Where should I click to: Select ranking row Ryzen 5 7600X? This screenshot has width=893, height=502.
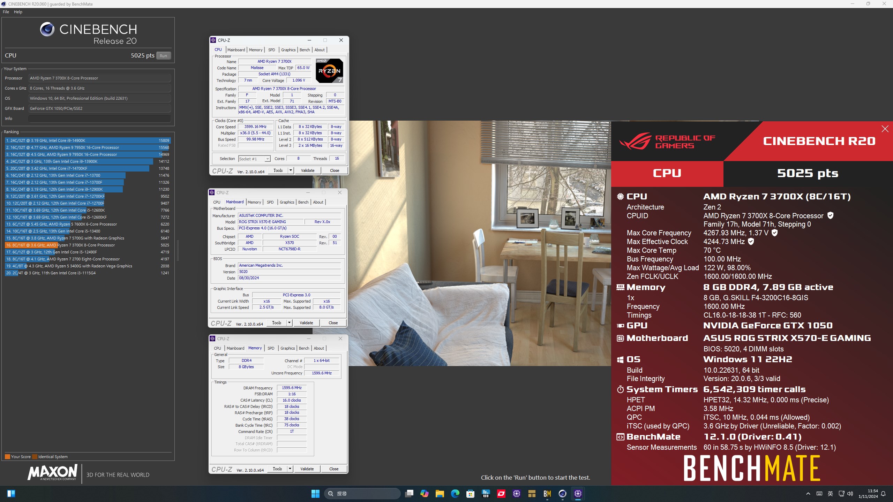(88, 224)
